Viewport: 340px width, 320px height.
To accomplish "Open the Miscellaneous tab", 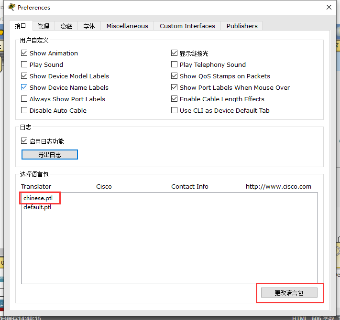I will pos(127,26).
